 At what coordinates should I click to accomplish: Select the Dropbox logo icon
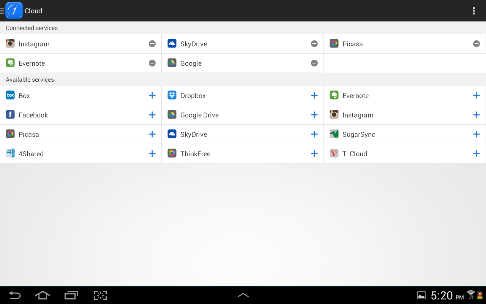pyautogui.click(x=172, y=95)
